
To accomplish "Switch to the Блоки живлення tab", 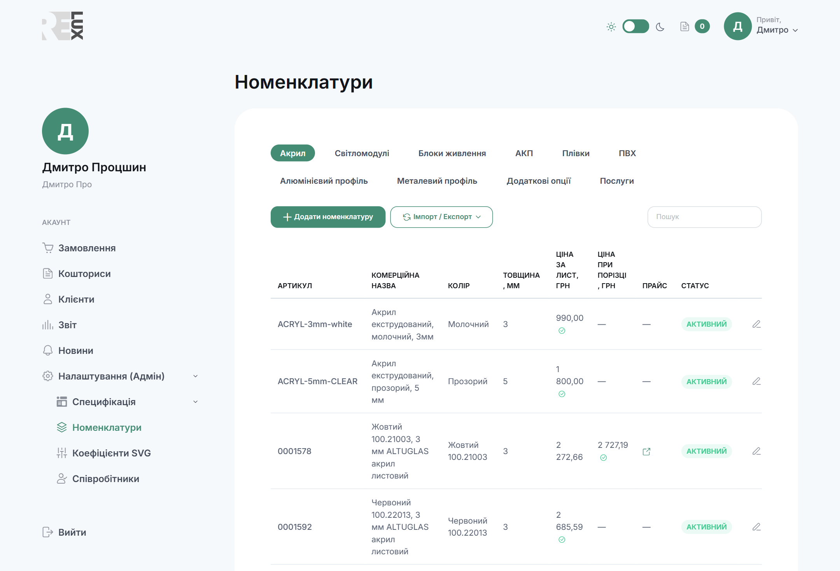I will coord(452,153).
